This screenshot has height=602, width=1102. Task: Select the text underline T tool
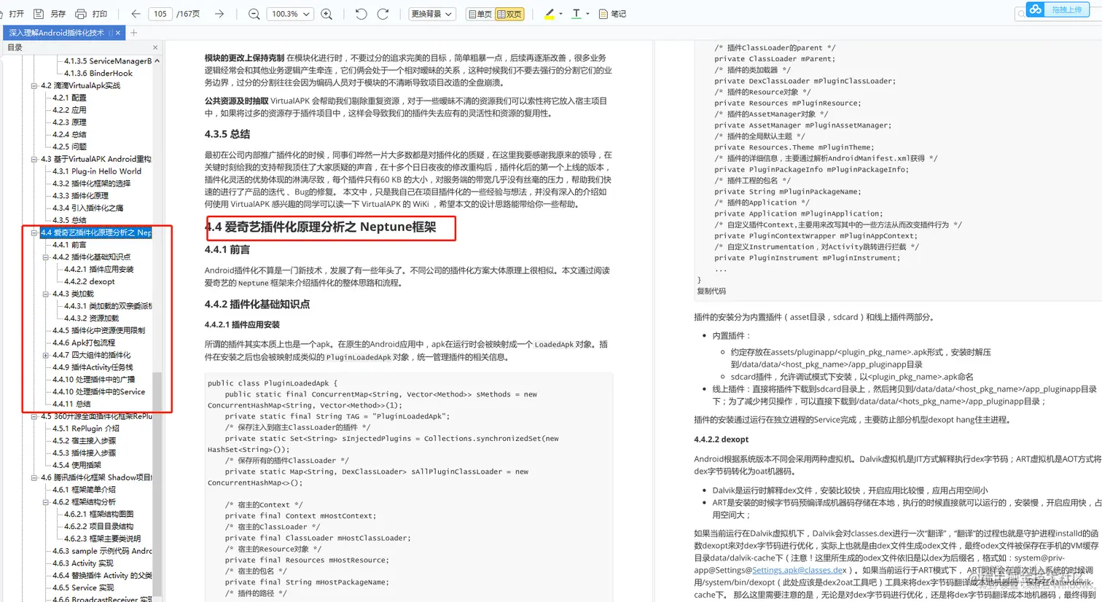point(577,14)
